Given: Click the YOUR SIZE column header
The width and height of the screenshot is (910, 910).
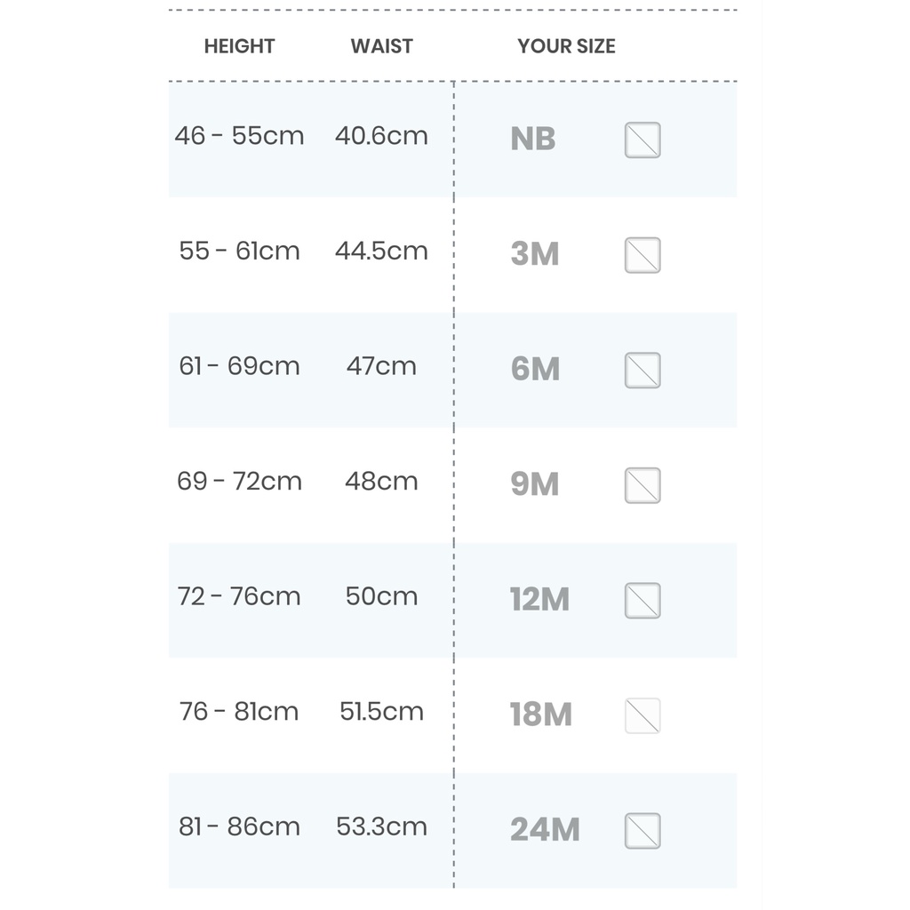Looking at the screenshot, I should [x=566, y=46].
